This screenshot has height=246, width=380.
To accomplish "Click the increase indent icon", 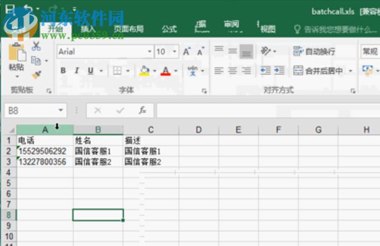I will coord(279,70).
